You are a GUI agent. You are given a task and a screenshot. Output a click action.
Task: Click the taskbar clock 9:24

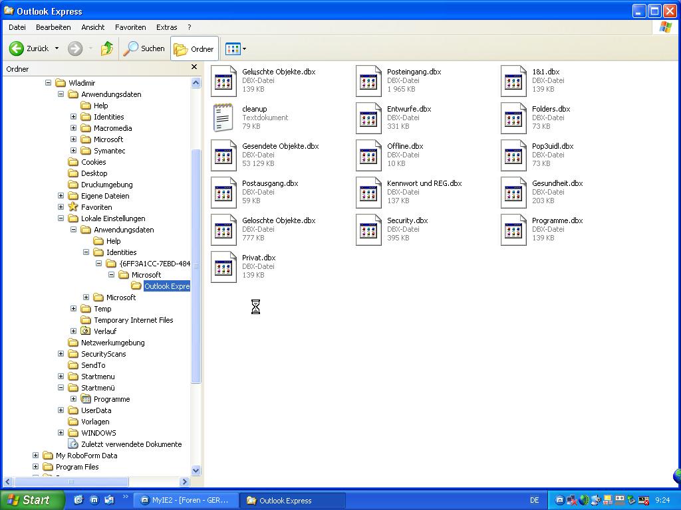pos(662,500)
